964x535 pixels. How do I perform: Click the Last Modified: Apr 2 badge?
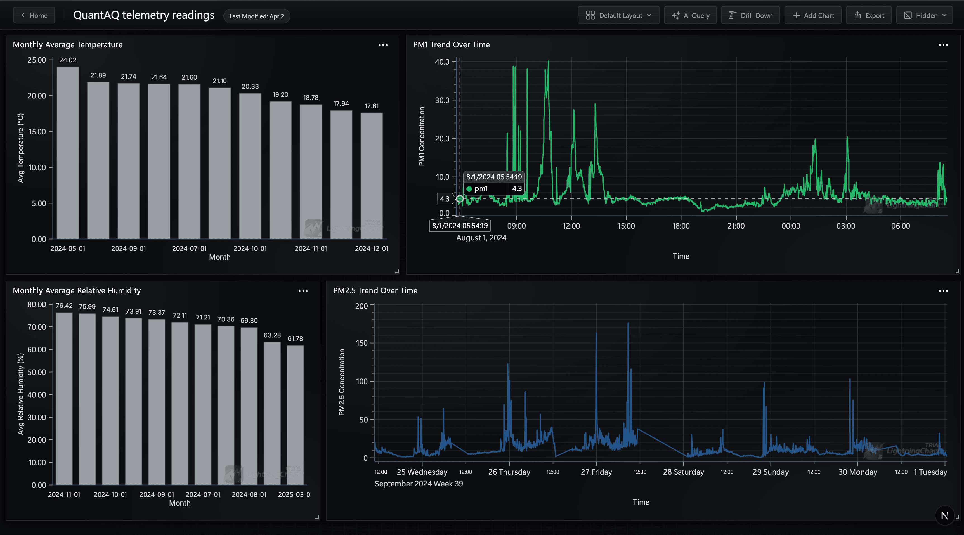point(257,16)
